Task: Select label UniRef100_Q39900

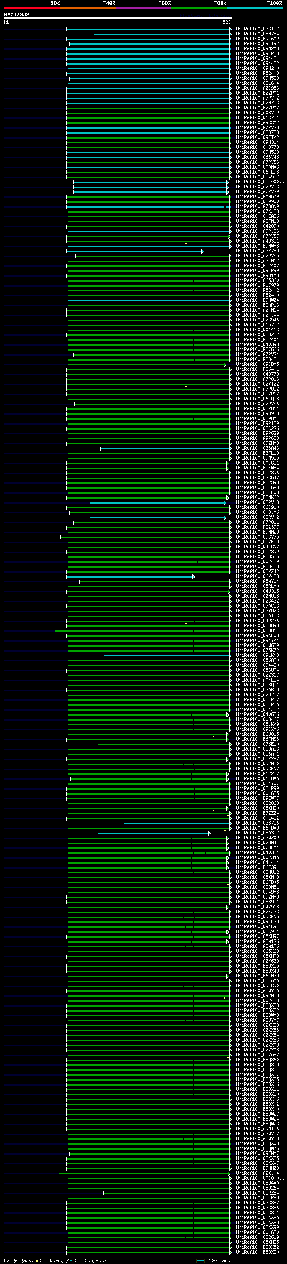Action: click(257, 202)
